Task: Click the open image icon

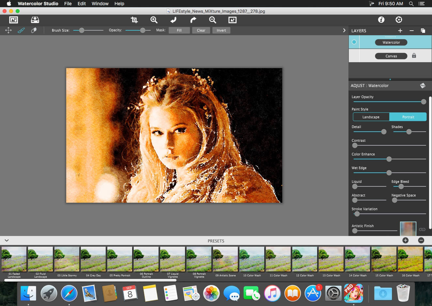Action: (x=13, y=20)
